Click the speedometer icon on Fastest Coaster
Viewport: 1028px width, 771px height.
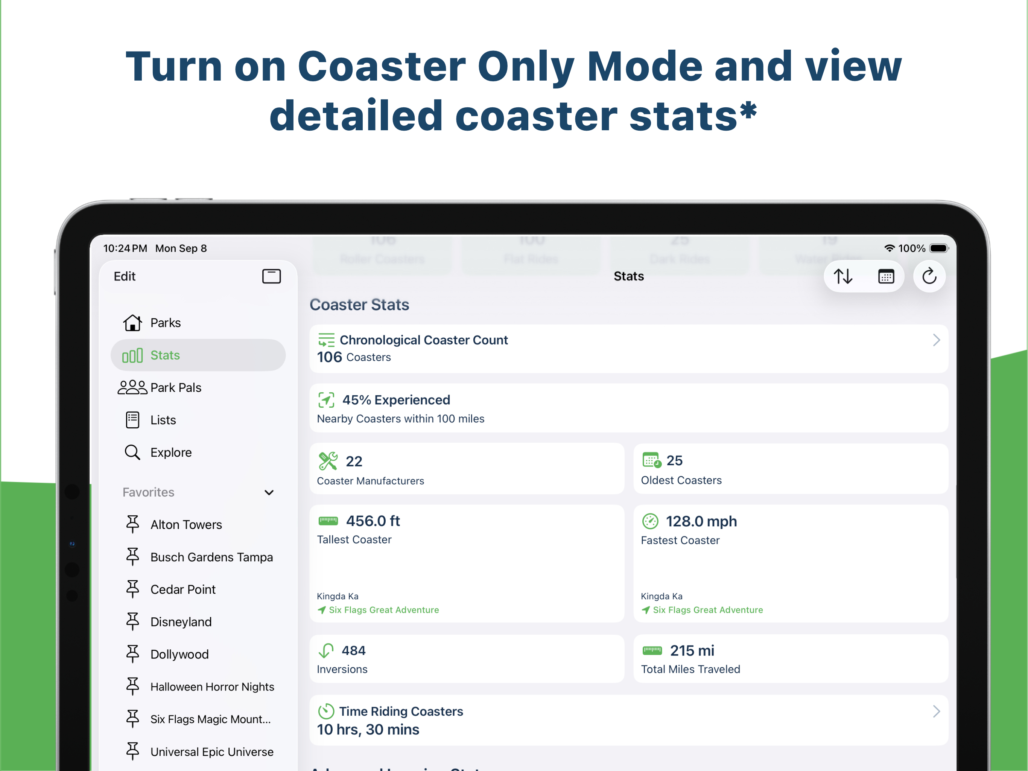point(650,521)
